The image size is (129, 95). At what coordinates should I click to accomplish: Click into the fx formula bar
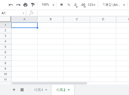click(x=83, y=13)
